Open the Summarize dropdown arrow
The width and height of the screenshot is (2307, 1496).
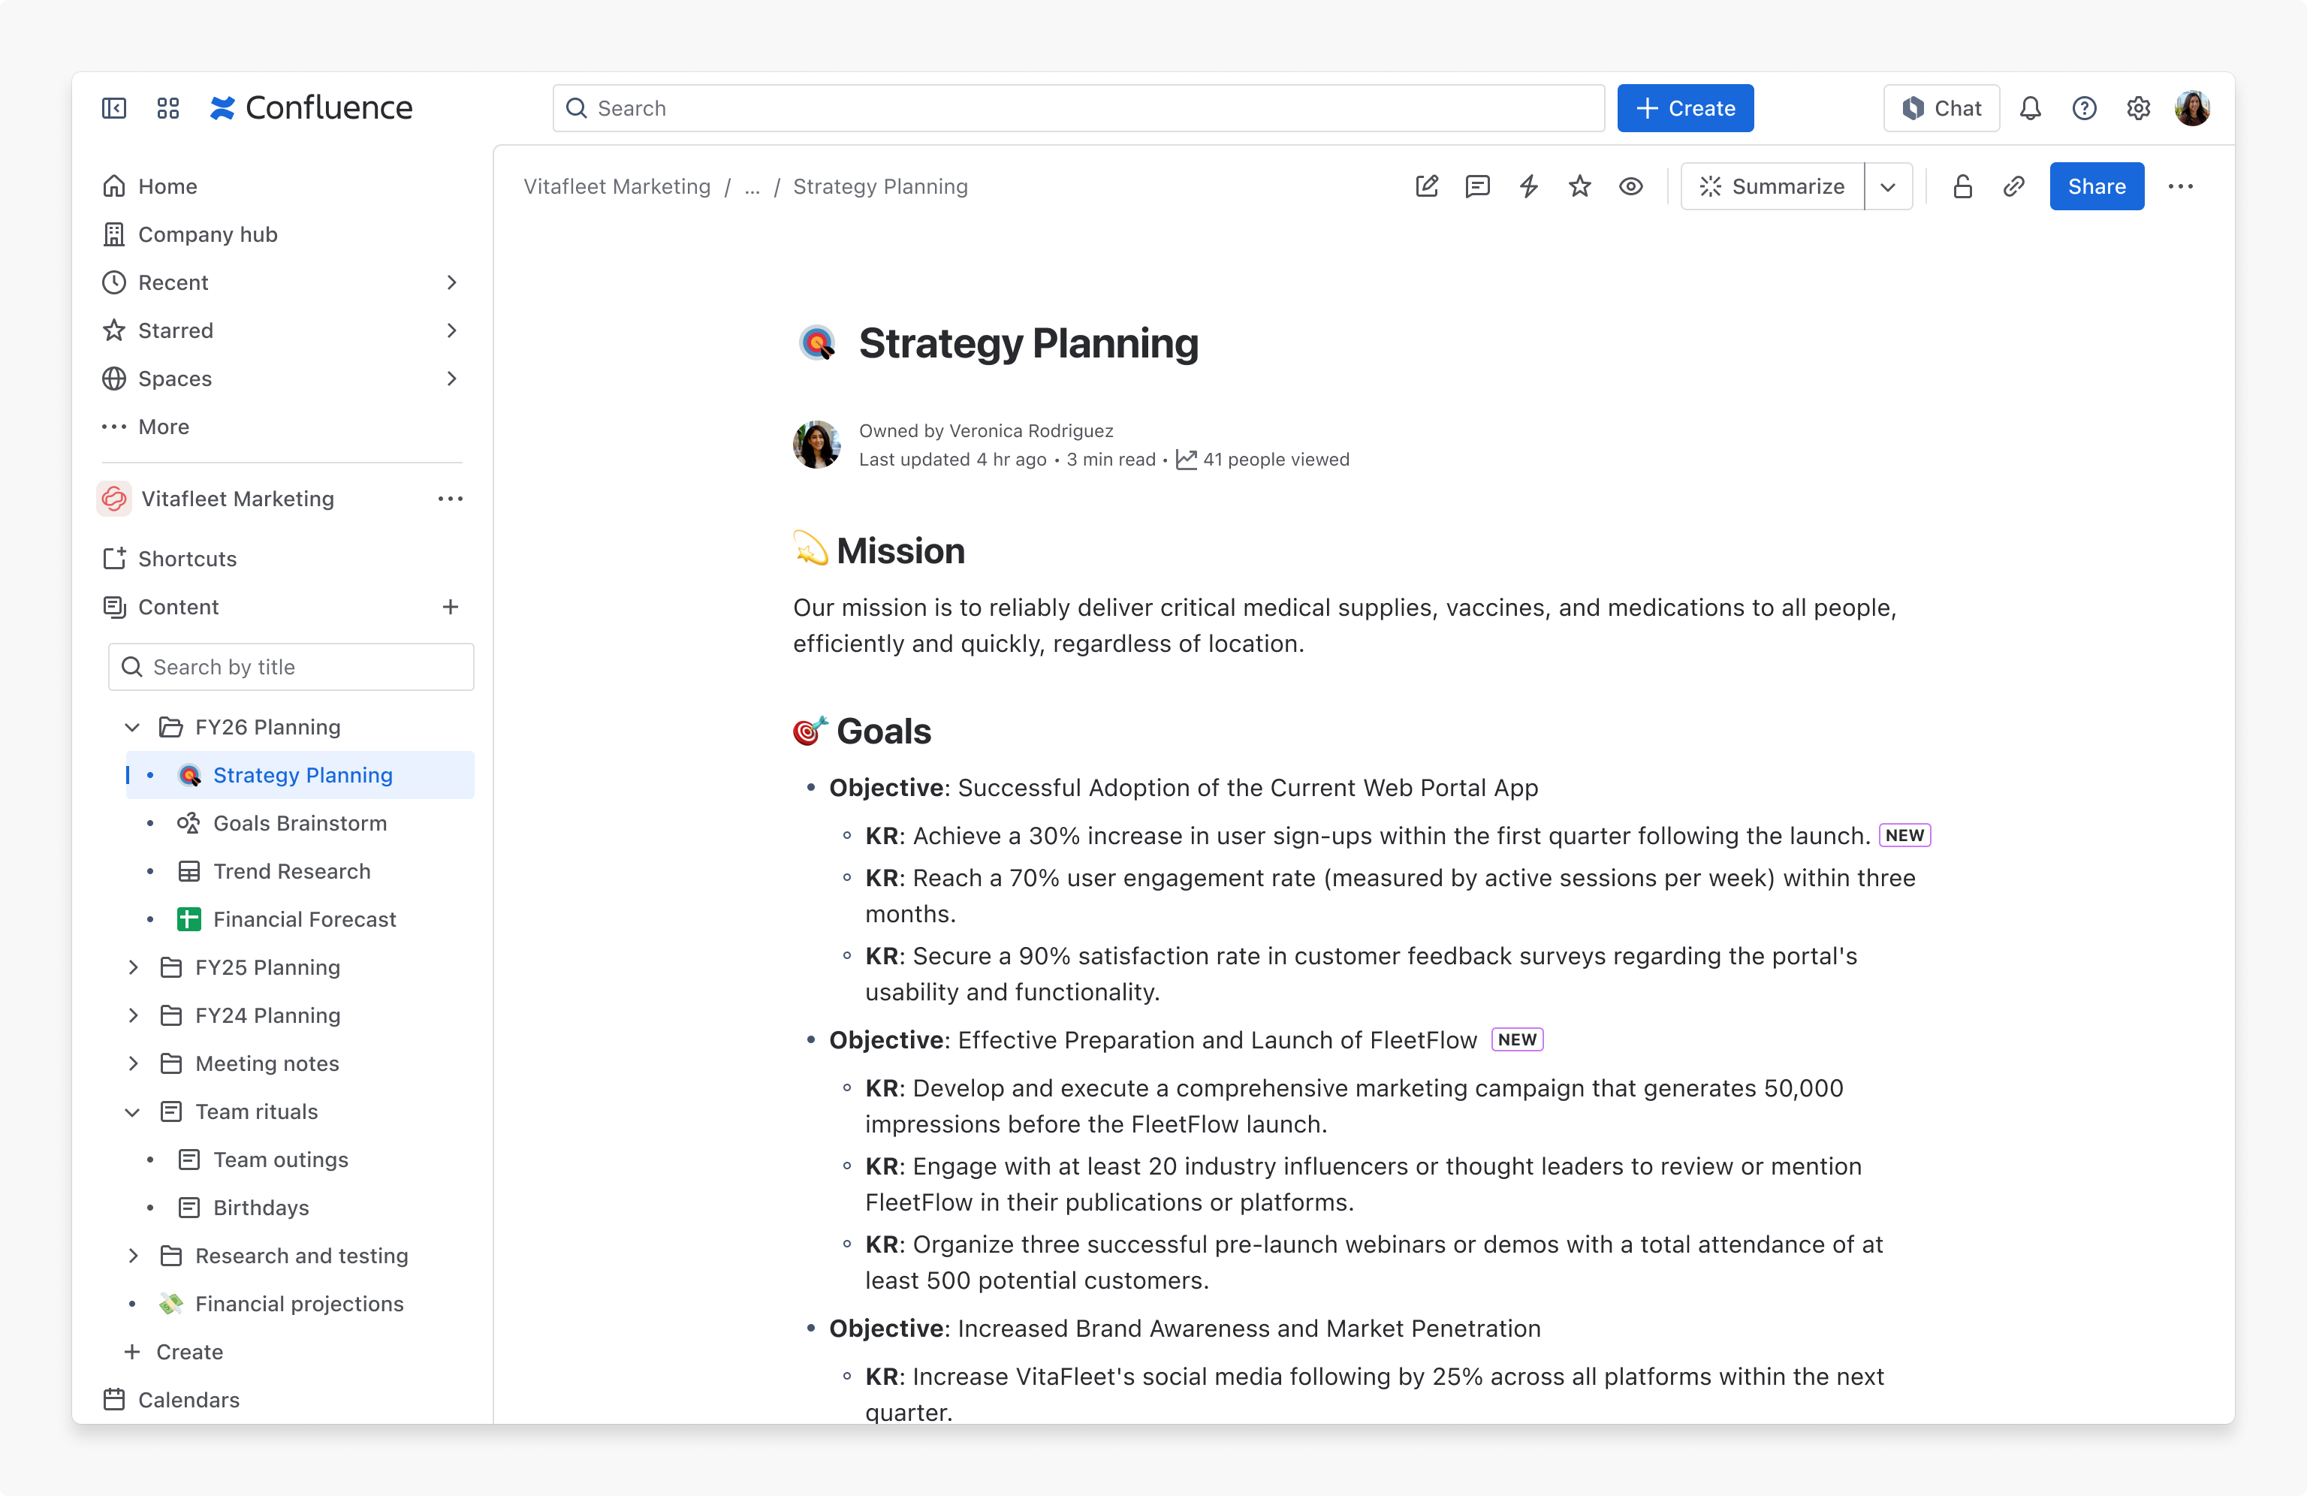[1888, 186]
